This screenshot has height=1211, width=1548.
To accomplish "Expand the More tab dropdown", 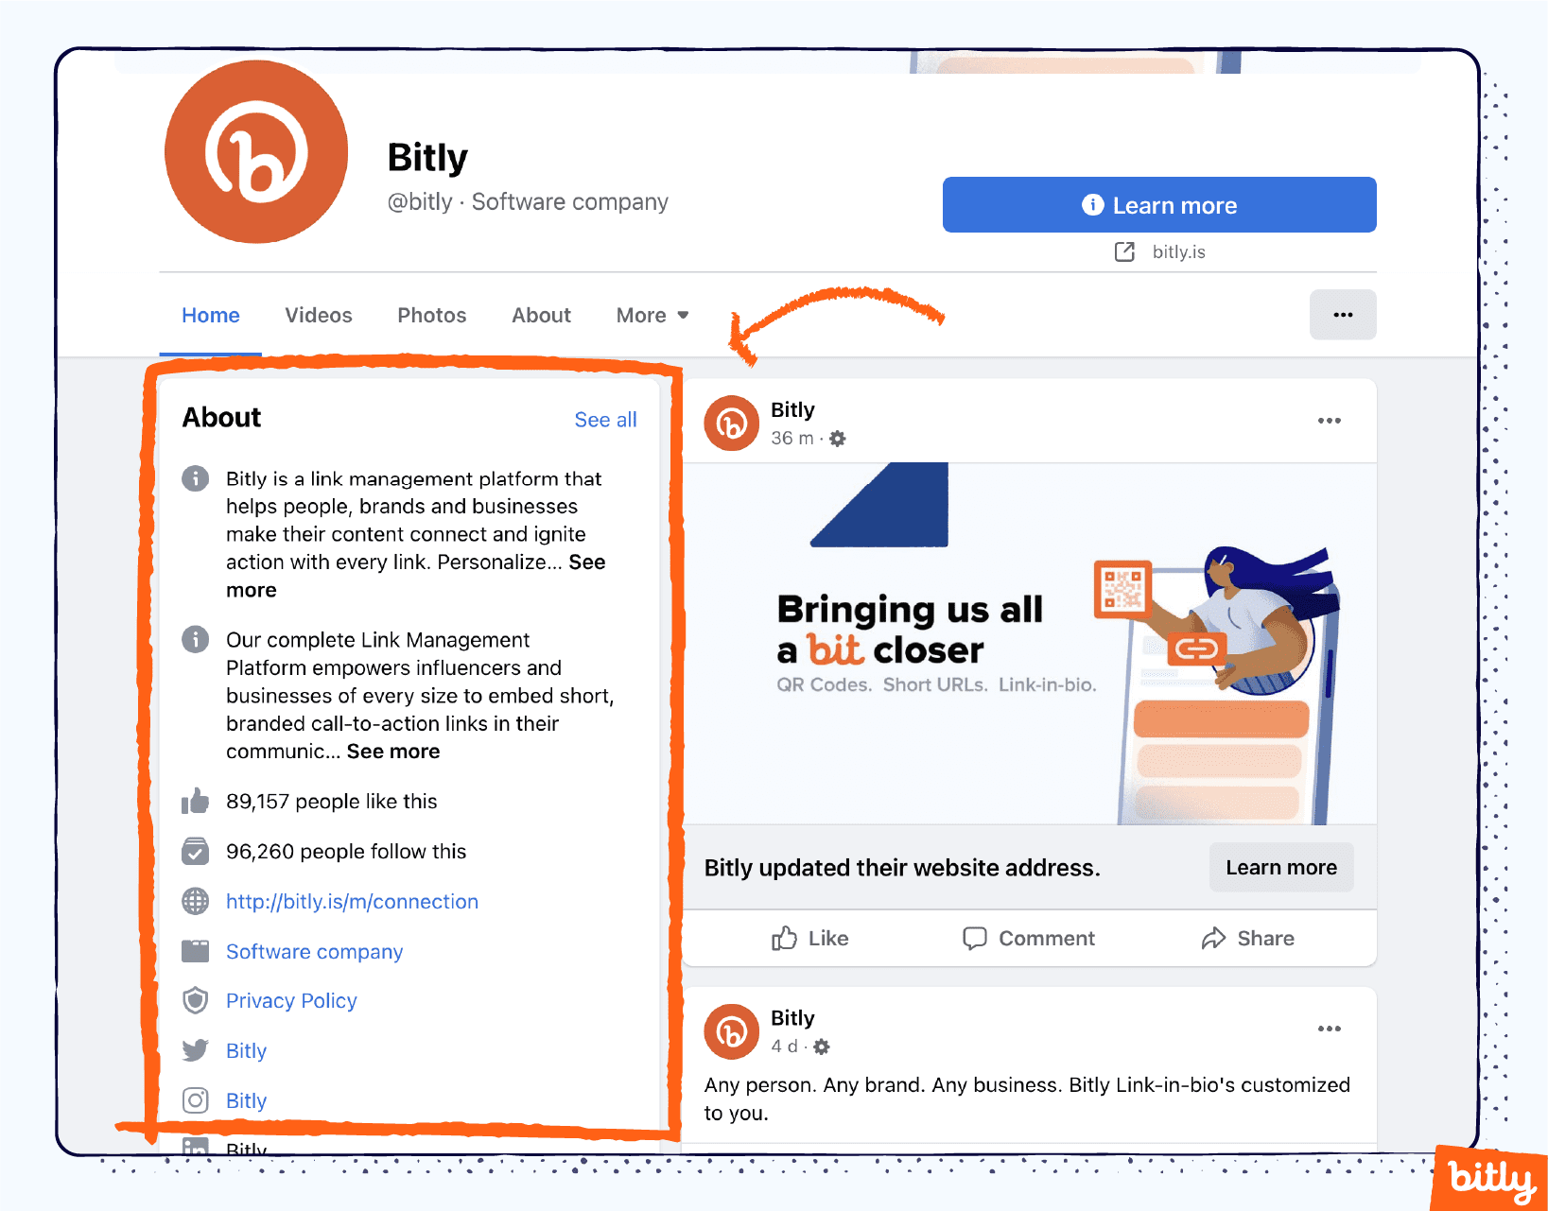I will 651,315.
